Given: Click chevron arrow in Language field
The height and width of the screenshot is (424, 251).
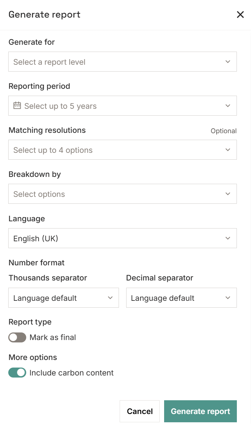Looking at the screenshot, I should coord(228,238).
